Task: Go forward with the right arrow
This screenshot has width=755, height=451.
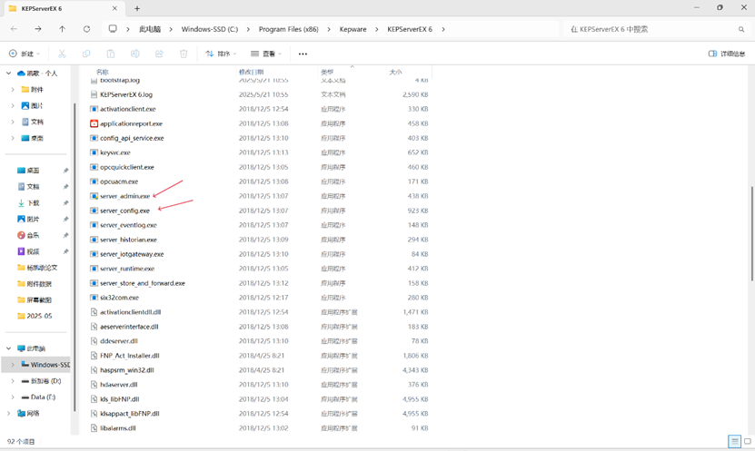Action: 37,29
